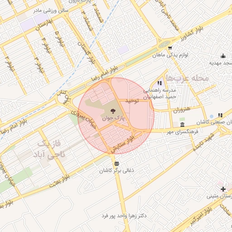Select the school icon above مدرسه راهنمایی حمید اصفهانیان
The image size is (232, 232).
160,83
